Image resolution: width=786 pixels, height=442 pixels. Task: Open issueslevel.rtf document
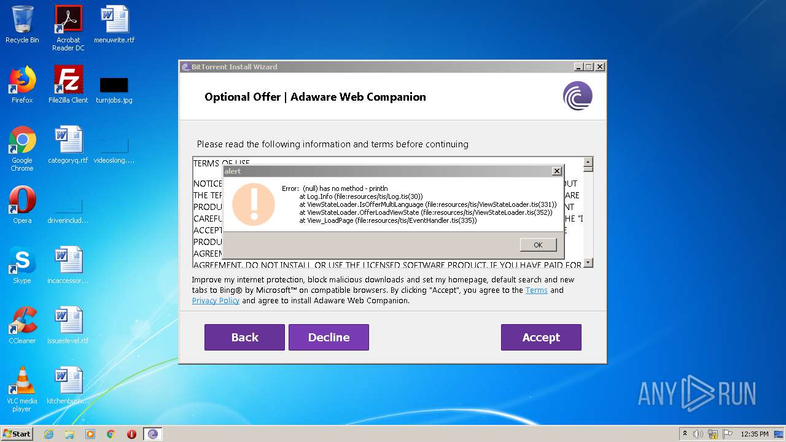[x=68, y=325]
